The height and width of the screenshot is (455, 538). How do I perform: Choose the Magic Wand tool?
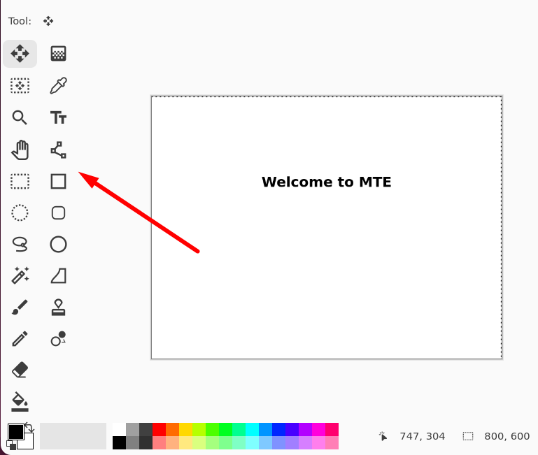click(20, 275)
